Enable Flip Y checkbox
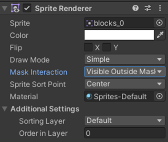This screenshot has height=142, width=168. (x=107, y=47)
